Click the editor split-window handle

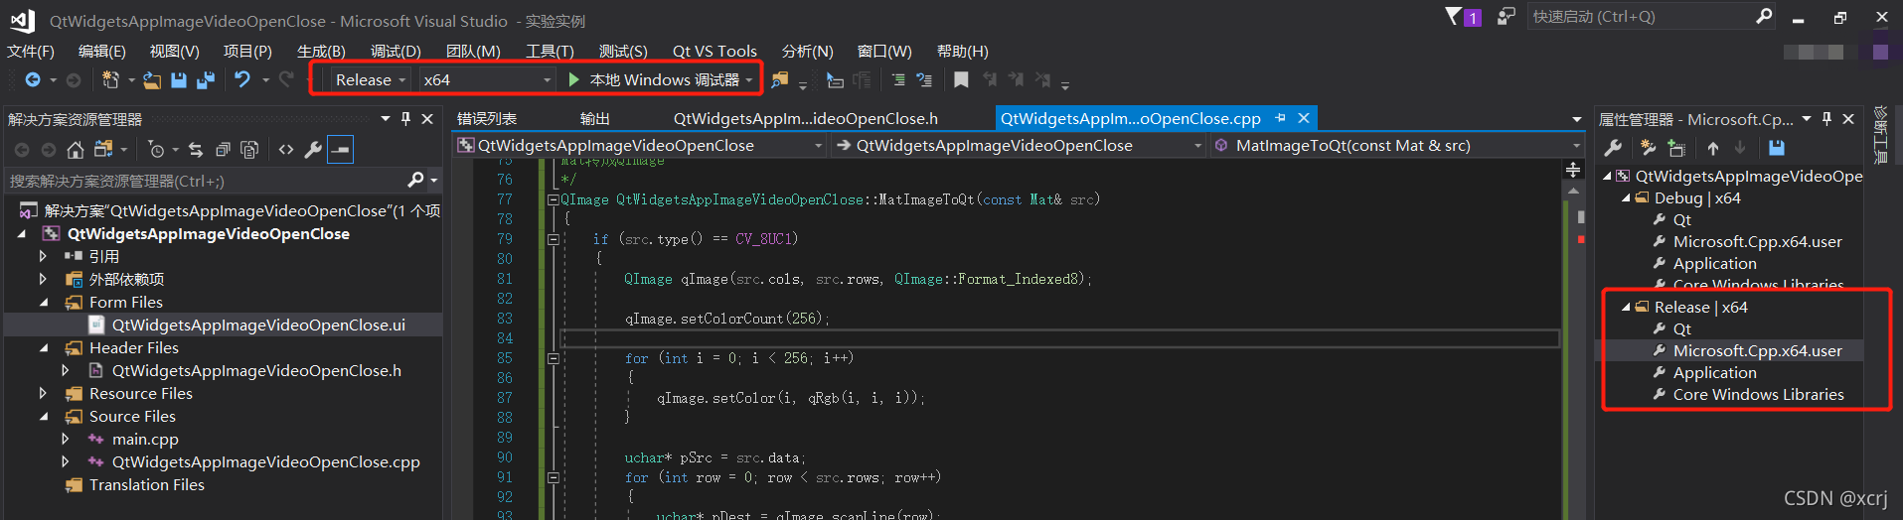pyautogui.click(x=1573, y=170)
